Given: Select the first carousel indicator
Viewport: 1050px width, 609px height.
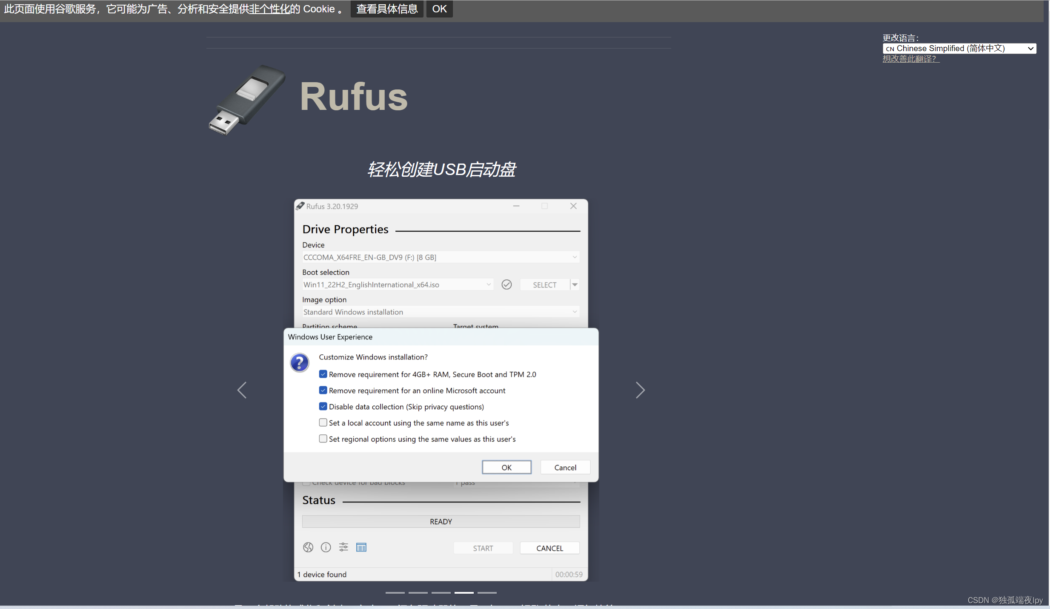Looking at the screenshot, I should 395,592.
